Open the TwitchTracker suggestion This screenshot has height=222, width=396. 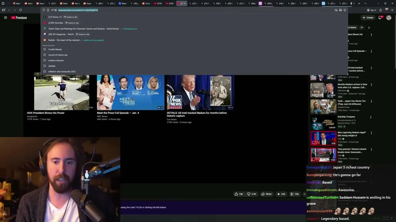tap(194, 29)
